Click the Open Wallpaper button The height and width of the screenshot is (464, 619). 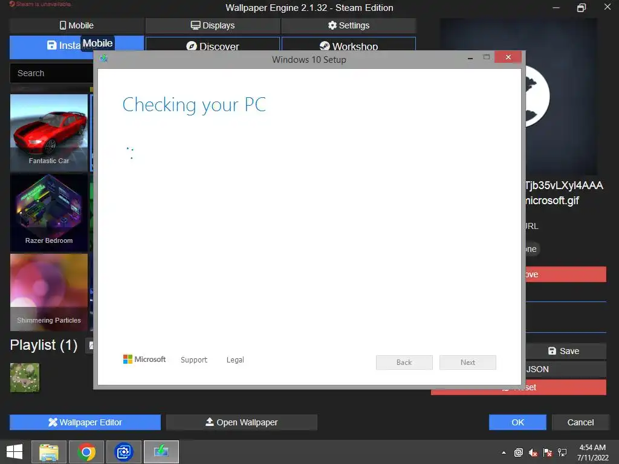(242, 422)
